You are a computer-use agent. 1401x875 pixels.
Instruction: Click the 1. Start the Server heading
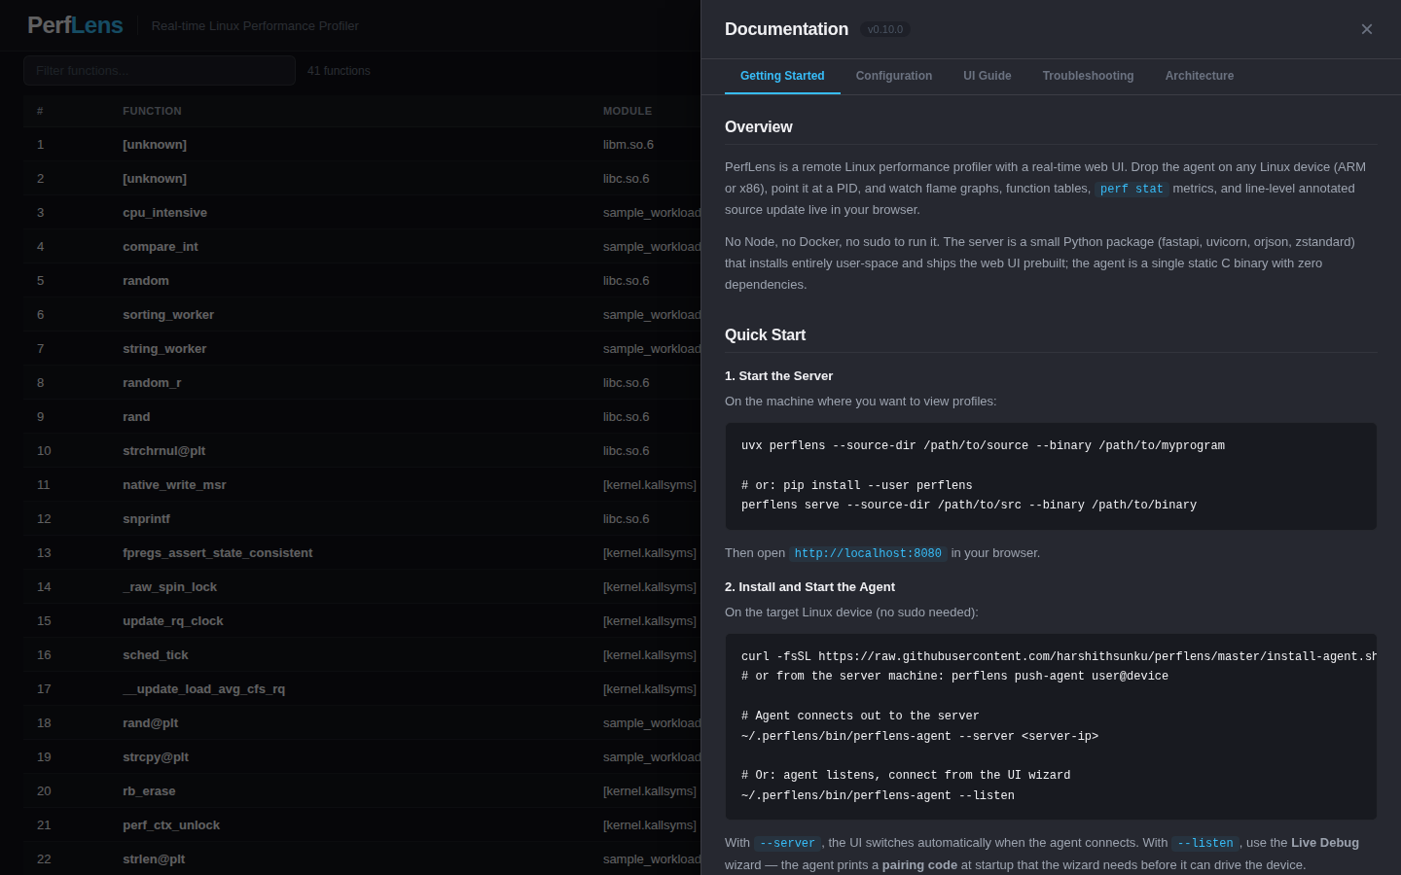click(x=778, y=376)
